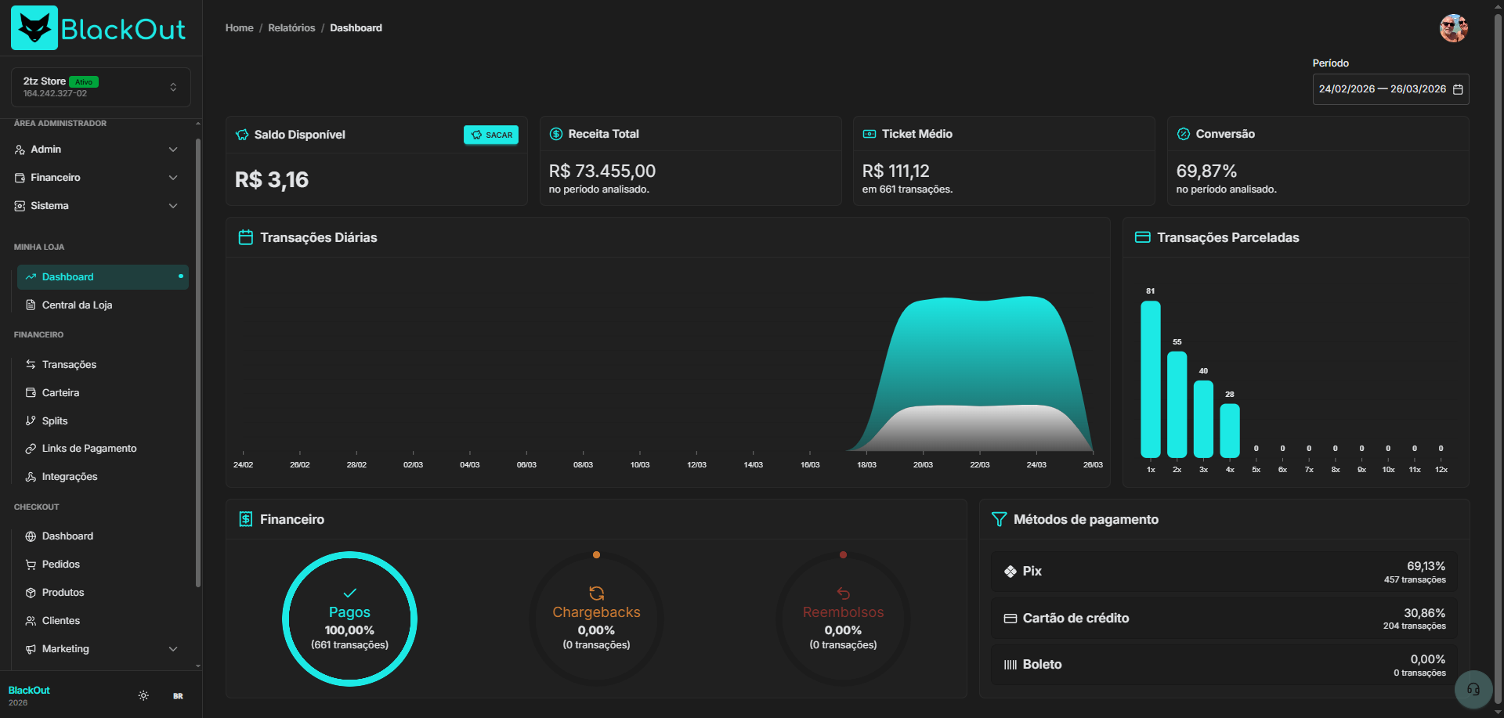This screenshot has width=1504, height=718.
Task: Expand the Marketing menu
Action: 96,648
